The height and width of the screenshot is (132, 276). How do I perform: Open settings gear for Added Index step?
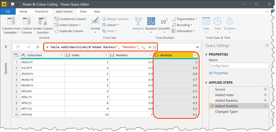tap(265, 95)
